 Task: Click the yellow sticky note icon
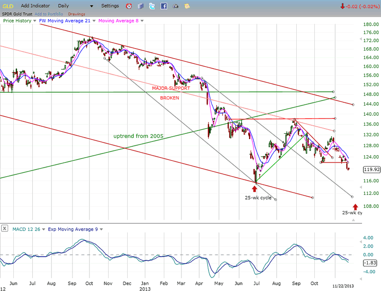(x=187, y=6)
